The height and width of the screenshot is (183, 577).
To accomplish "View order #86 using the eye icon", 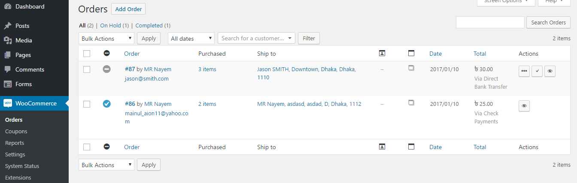I will [524, 106].
